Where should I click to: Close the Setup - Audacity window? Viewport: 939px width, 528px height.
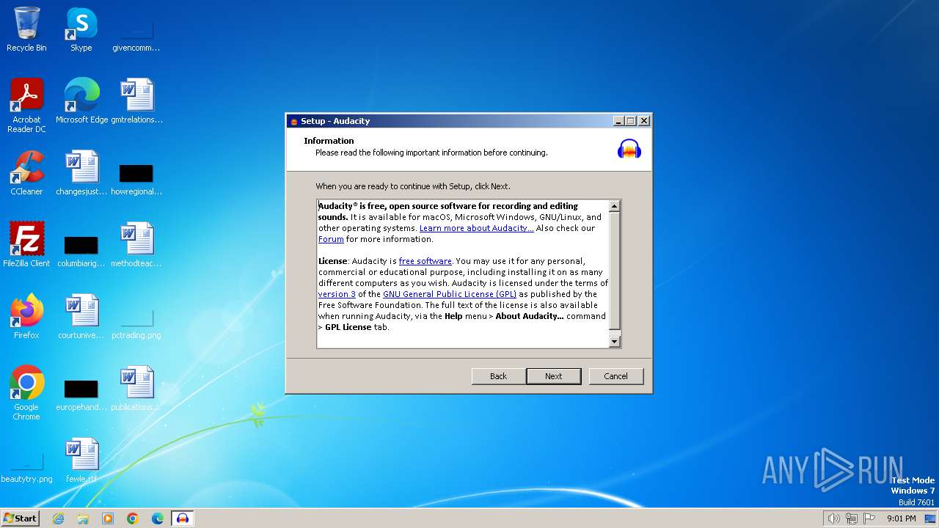coord(644,121)
